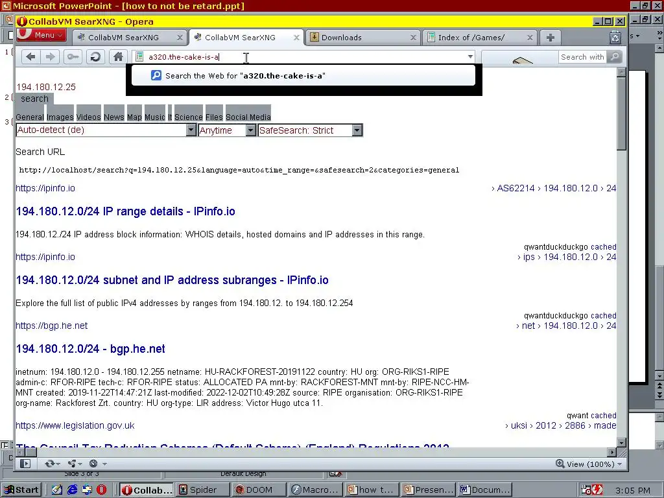Open cached link under the bgp.he.net result
The height and width of the screenshot is (498, 664).
[604, 416]
